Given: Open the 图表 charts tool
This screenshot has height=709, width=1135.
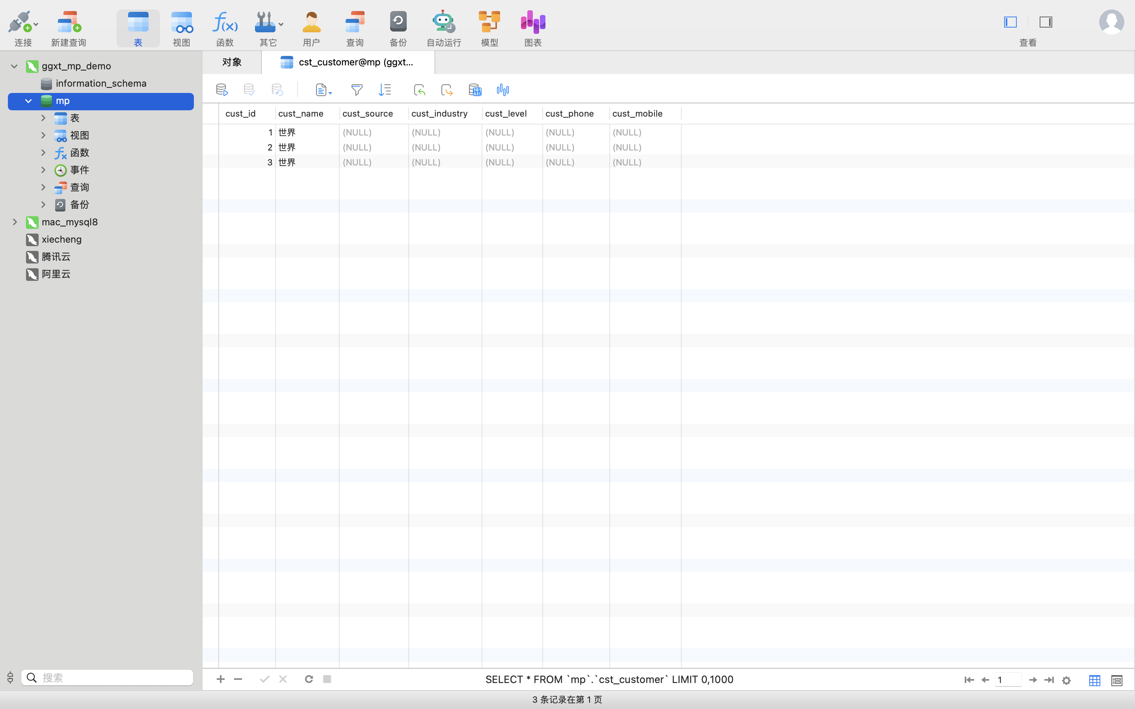Looking at the screenshot, I should pyautogui.click(x=533, y=29).
